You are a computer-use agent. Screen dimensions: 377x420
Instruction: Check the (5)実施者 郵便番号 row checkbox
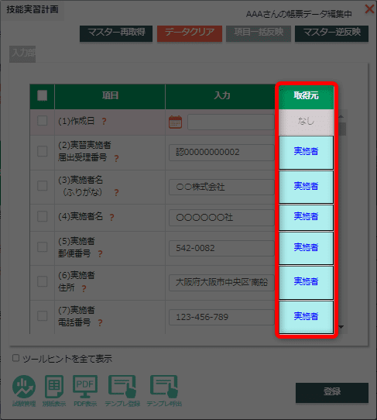click(x=43, y=247)
